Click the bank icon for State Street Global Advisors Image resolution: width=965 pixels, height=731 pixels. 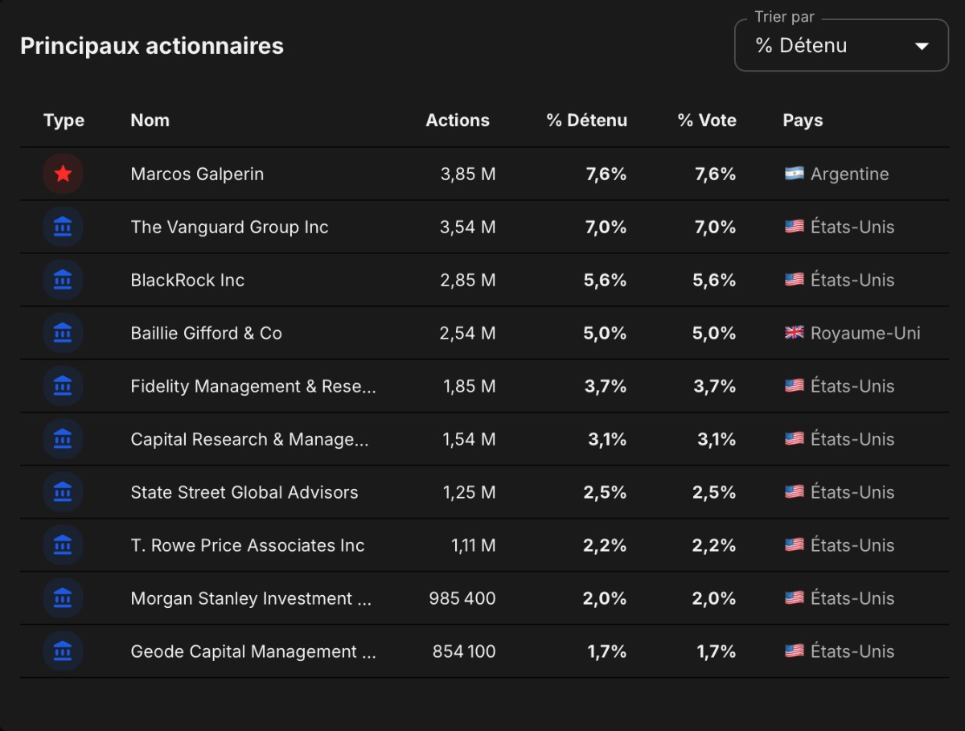63,492
